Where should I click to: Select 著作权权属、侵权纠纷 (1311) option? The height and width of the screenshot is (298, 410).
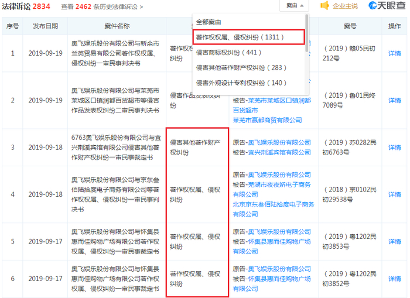(x=248, y=37)
